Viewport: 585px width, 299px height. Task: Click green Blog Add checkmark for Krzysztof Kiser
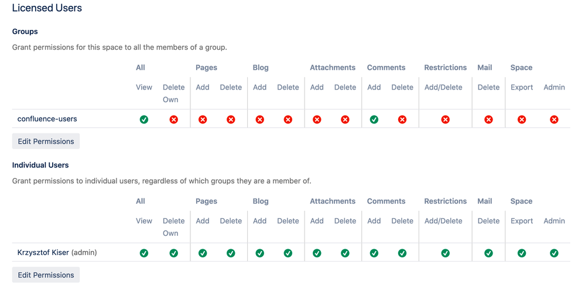coord(259,253)
